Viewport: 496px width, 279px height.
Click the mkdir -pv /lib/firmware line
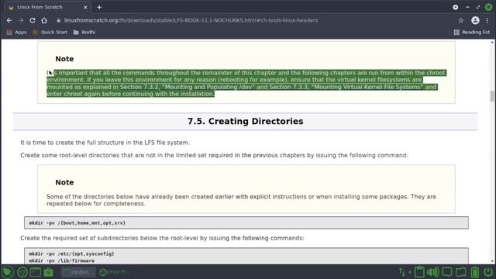coord(62,260)
